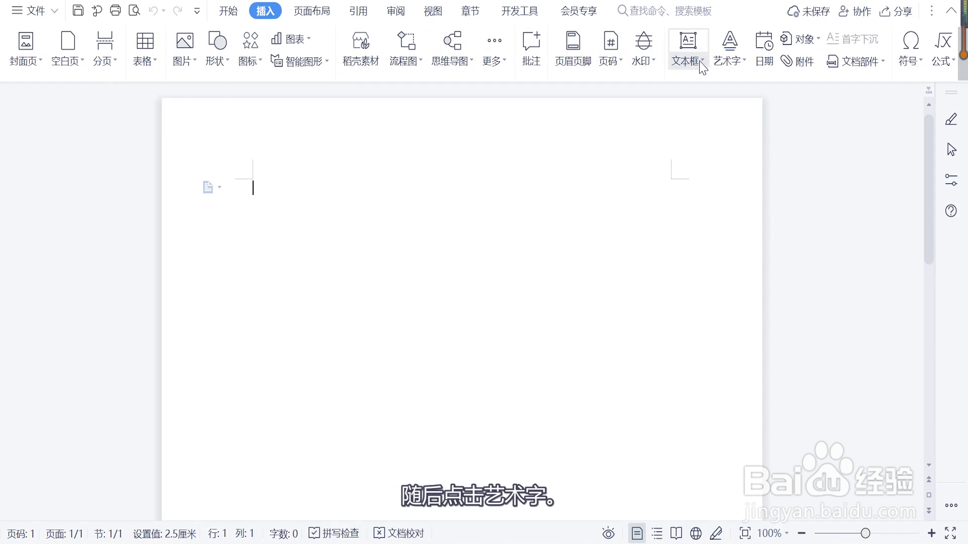This screenshot has width=968, height=544.
Task: Insert a text box (文本框)
Action: click(688, 49)
